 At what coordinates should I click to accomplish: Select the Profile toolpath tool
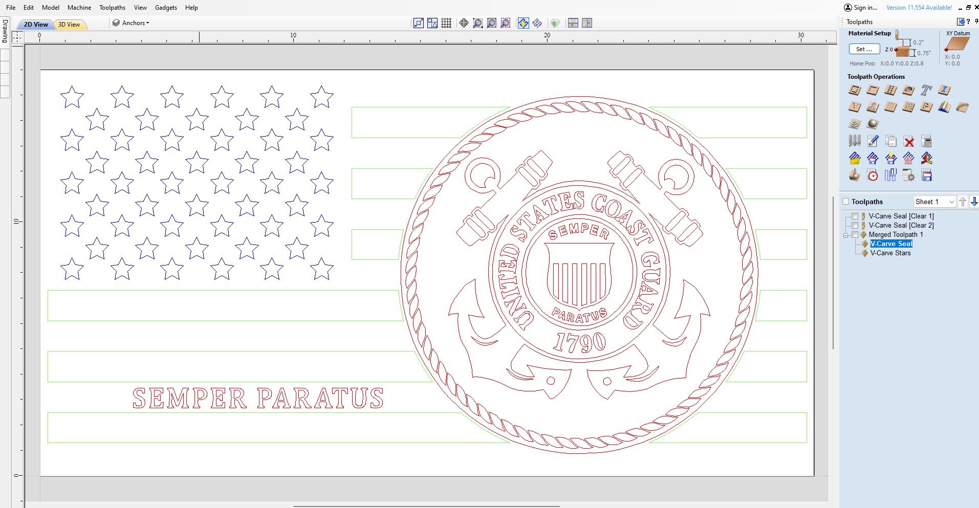(x=854, y=90)
